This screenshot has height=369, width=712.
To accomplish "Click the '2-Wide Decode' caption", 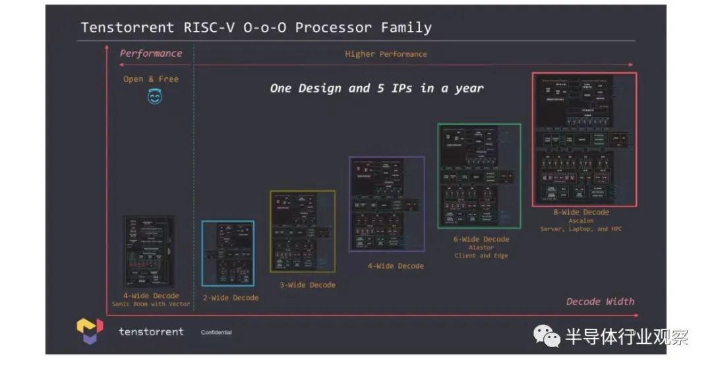I will 231,298.
